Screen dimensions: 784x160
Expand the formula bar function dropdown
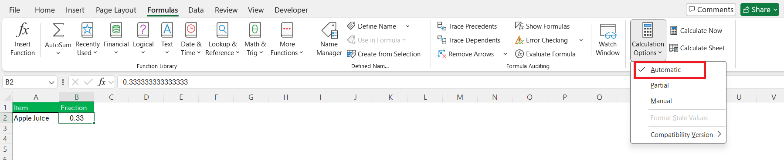[111, 82]
